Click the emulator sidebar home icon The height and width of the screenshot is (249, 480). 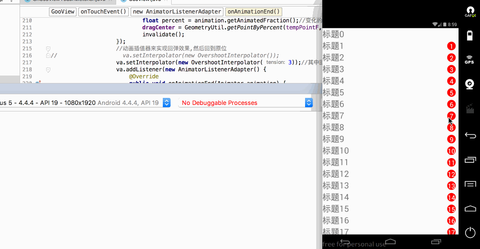click(471, 208)
